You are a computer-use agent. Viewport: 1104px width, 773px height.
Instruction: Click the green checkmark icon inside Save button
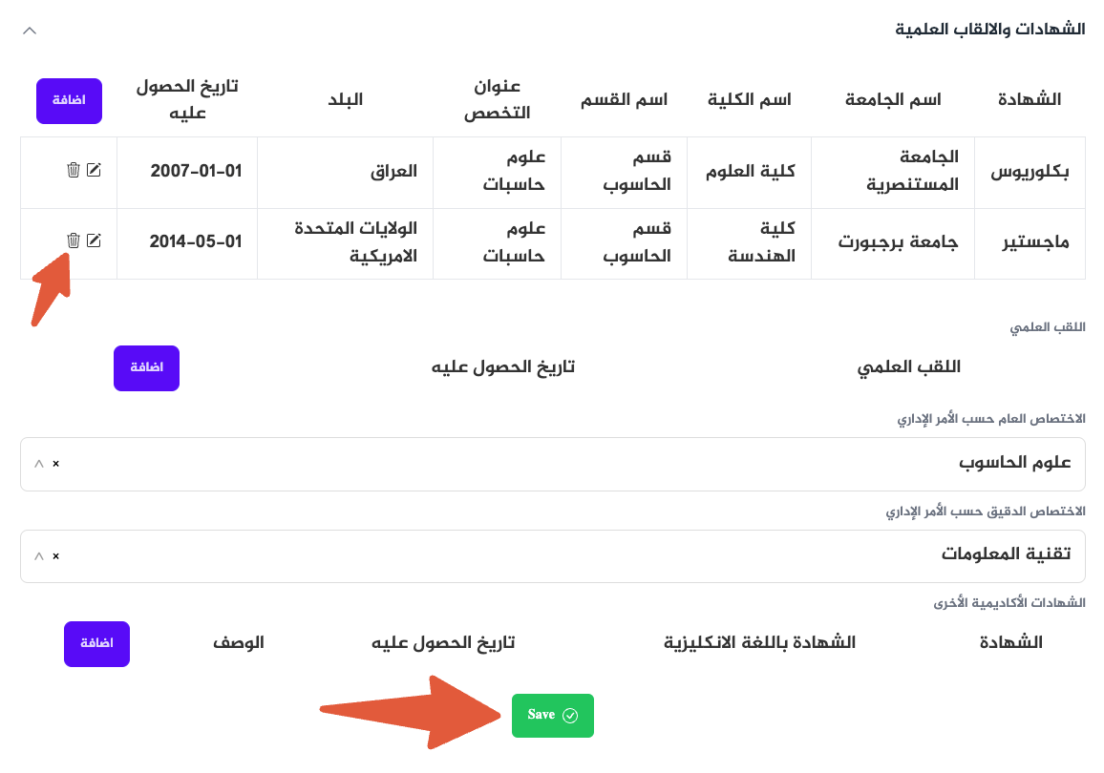[x=568, y=714]
